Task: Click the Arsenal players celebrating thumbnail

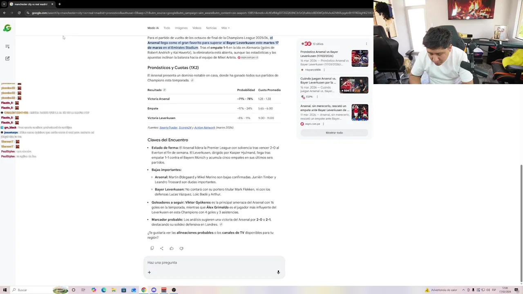Action: 360,112
